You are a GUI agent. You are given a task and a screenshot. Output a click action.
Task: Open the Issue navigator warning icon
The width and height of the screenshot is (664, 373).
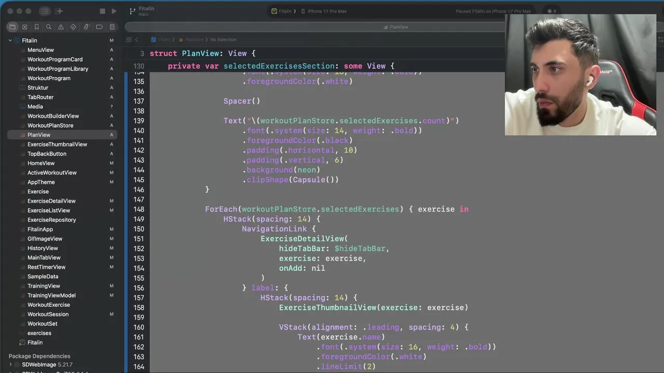61,27
